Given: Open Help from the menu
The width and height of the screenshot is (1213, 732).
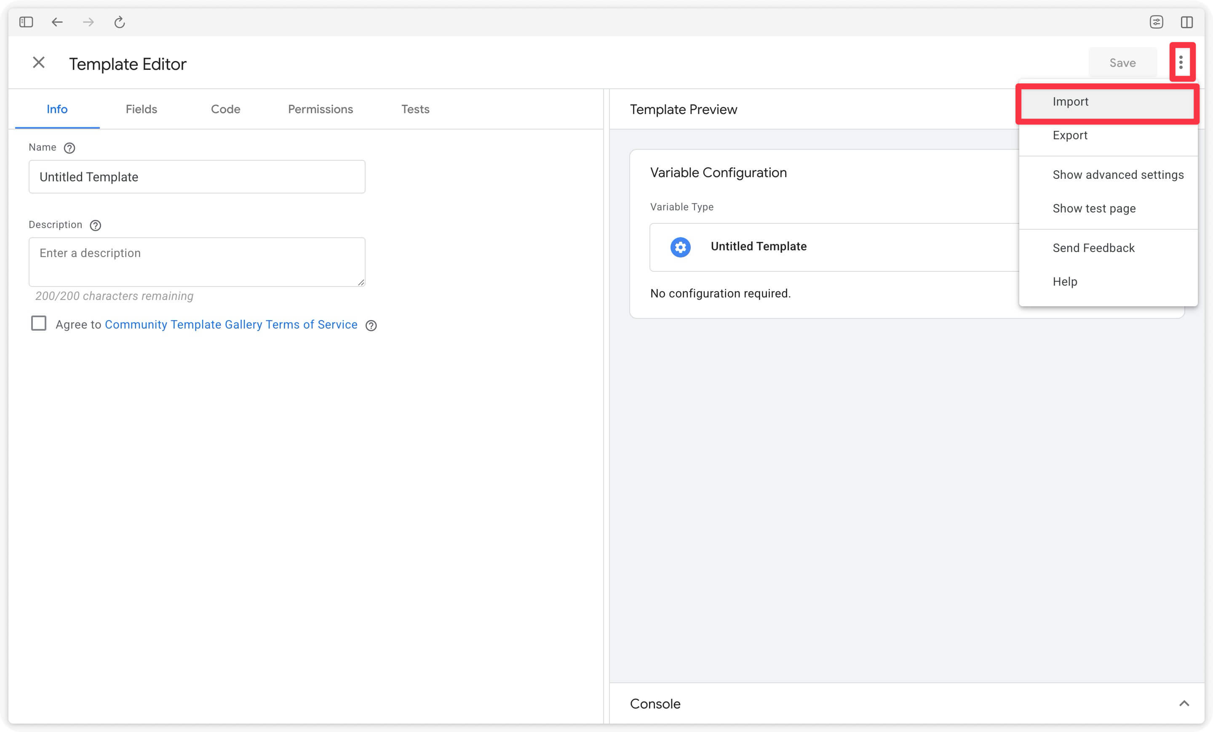Looking at the screenshot, I should click(x=1108, y=282).
